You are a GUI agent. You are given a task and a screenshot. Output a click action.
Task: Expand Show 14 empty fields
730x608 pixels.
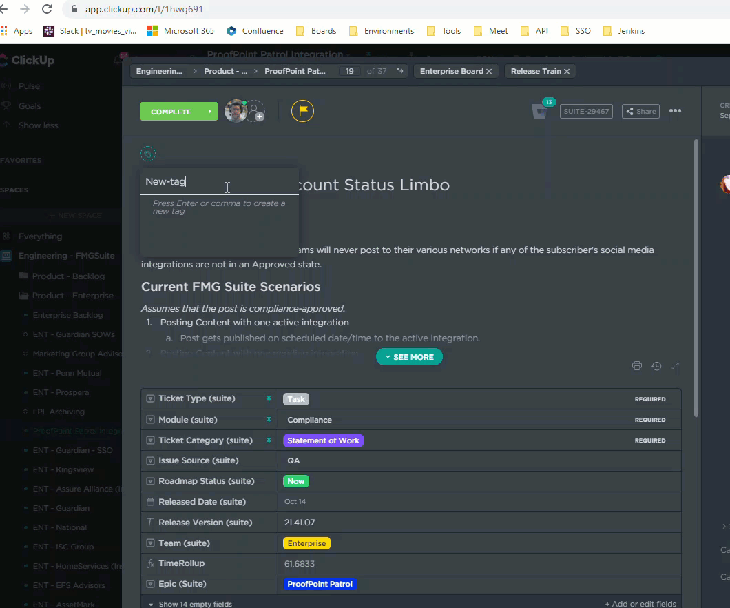191,604
